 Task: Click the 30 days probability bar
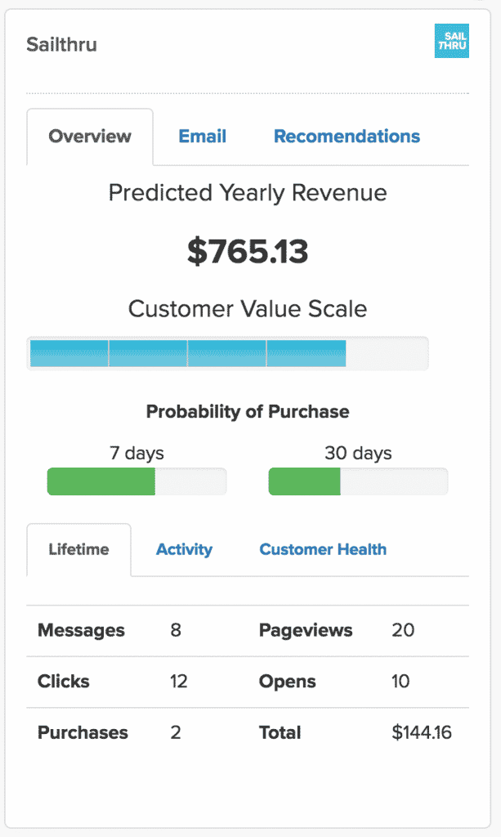(x=358, y=481)
